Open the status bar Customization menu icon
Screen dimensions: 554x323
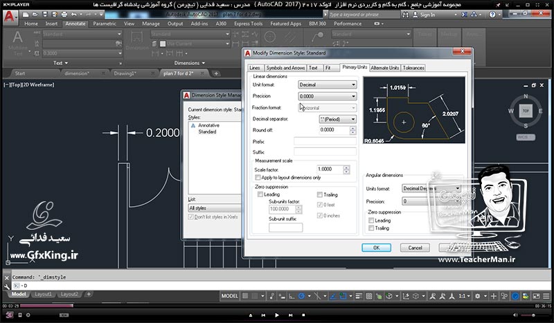tap(546, 296)
